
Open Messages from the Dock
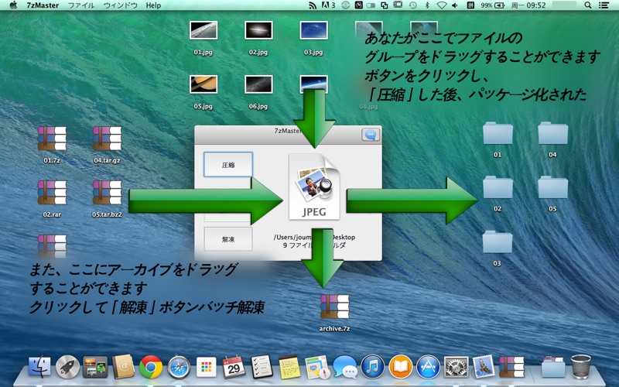(x=344, y=367)
